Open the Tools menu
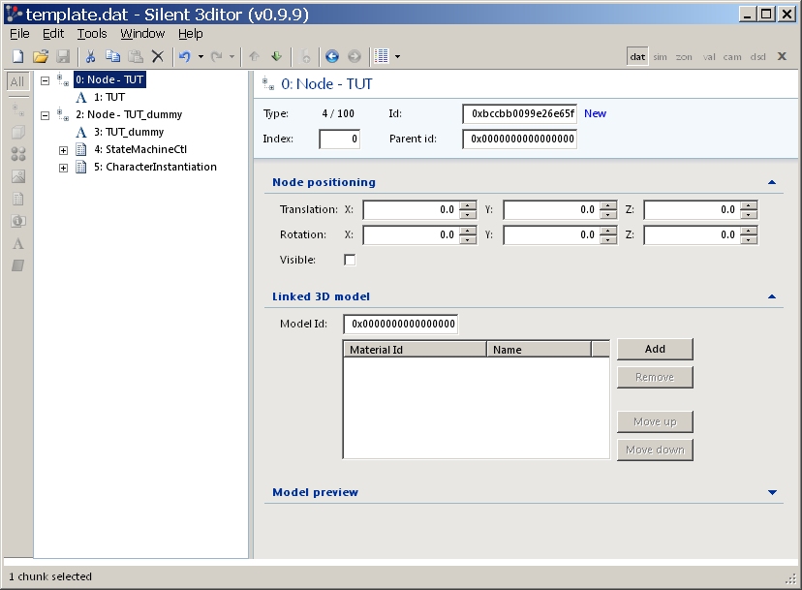Image resolution: width=802 pixels, height=590 pixels. [92, 34]
